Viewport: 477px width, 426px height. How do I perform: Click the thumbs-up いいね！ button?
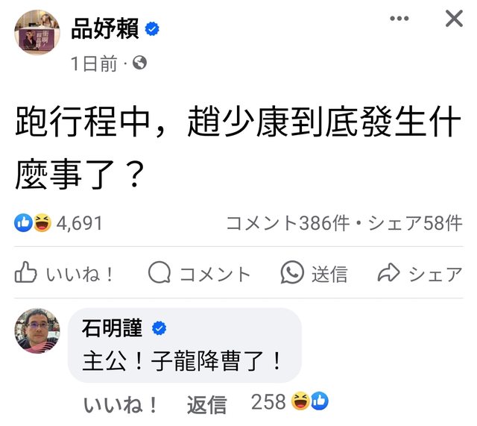tap(65, 274)
